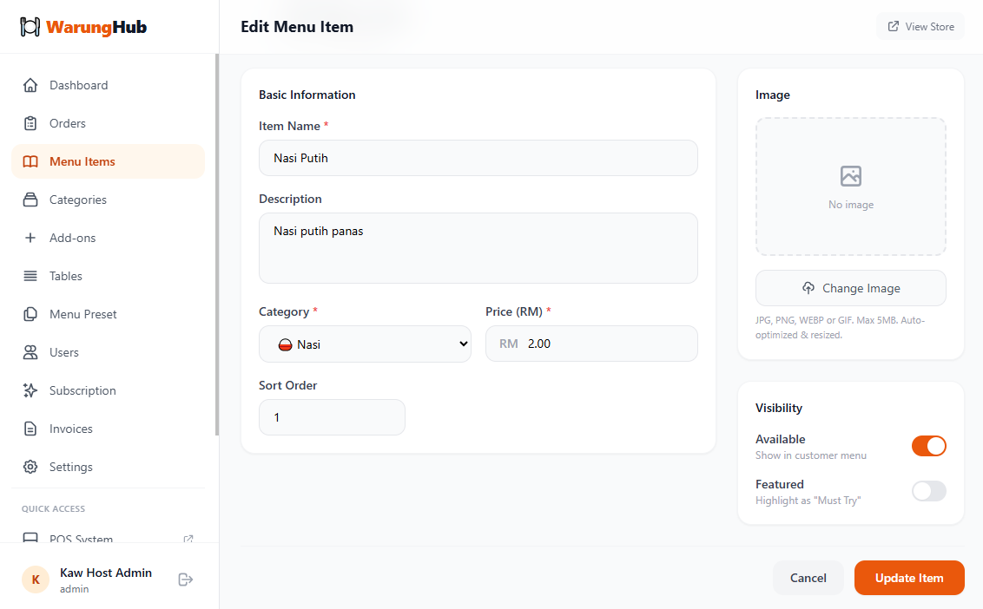Click the logout icon beside Kaw Host Admin
Viewport: 983px width, 609px height.
pos(185,580)
